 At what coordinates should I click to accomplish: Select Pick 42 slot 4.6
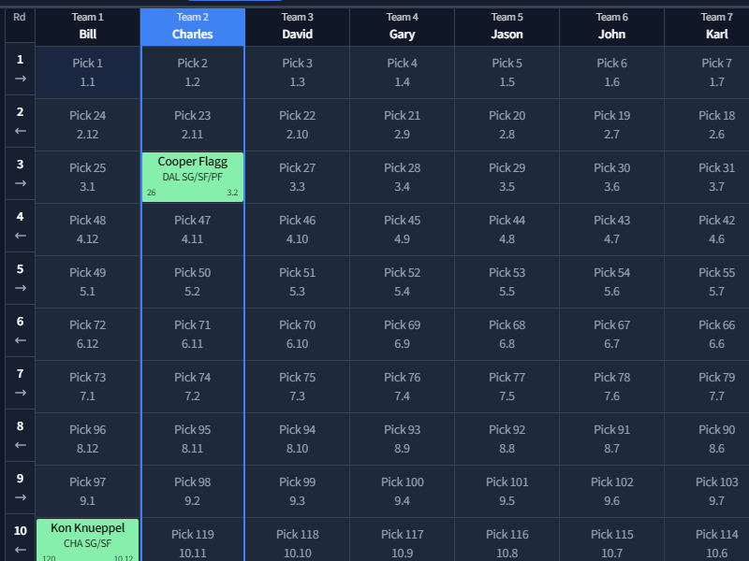707,229
